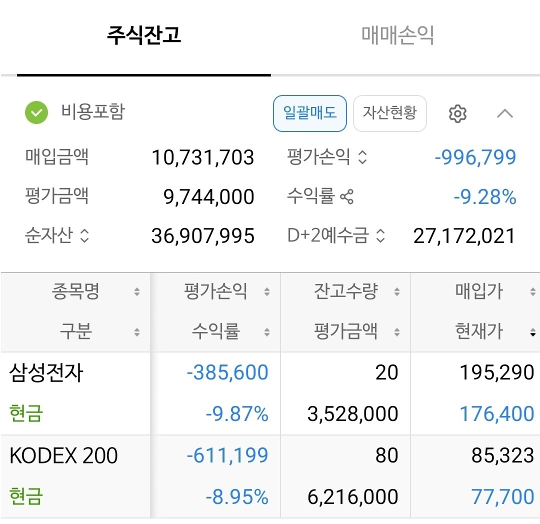
Task: Sort by 수익률 column header arrows
Action: pyautogui.click(x=267, y=332)
